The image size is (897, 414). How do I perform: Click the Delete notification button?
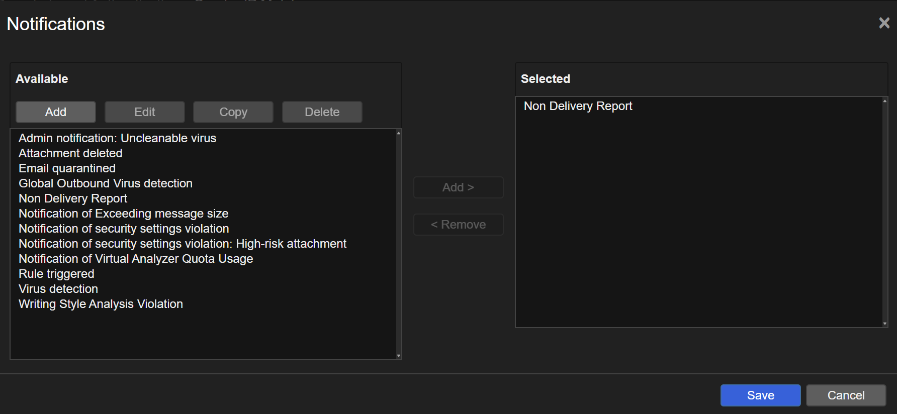click(322, 112)
